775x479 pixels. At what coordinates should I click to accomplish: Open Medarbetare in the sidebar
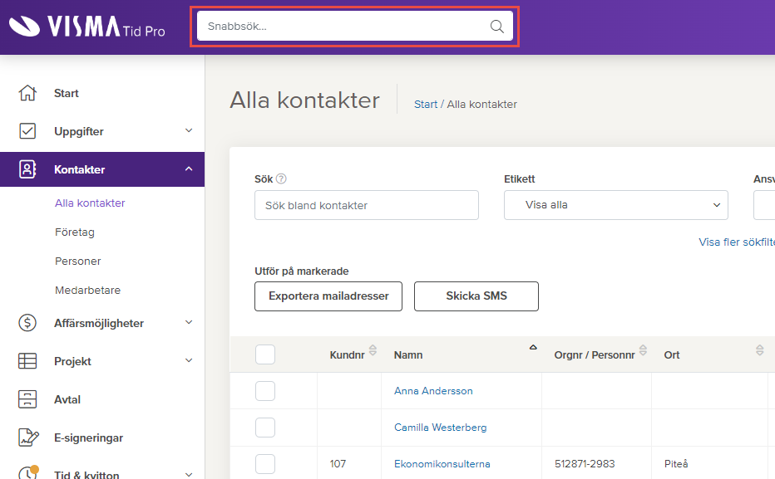click(x=87, y=290)
